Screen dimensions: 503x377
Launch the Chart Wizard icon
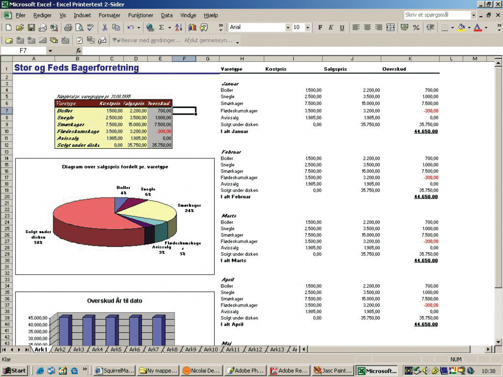pyautogui.click(x=193, y=28)
